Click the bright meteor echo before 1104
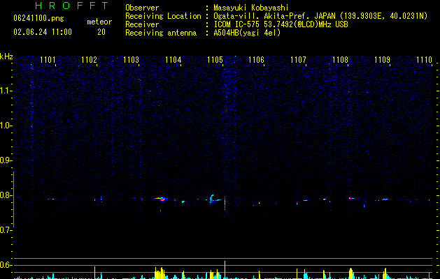440x279 pixels. pos(162,199)
